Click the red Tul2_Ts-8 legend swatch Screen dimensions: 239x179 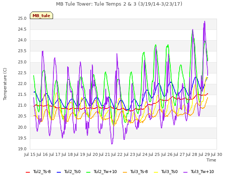(x=28, y=172)
